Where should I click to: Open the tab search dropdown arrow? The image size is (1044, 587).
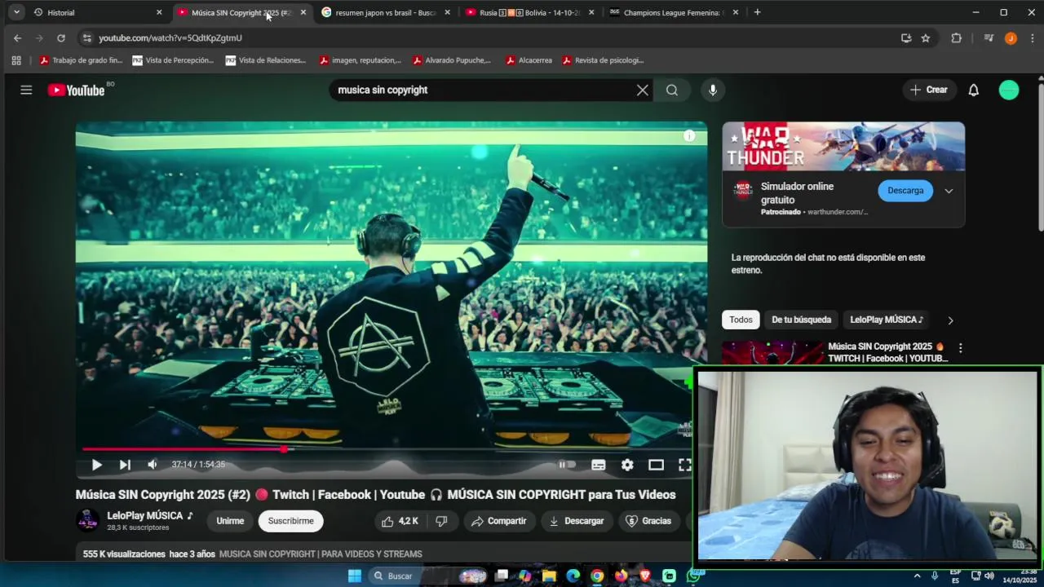point(16,12)
